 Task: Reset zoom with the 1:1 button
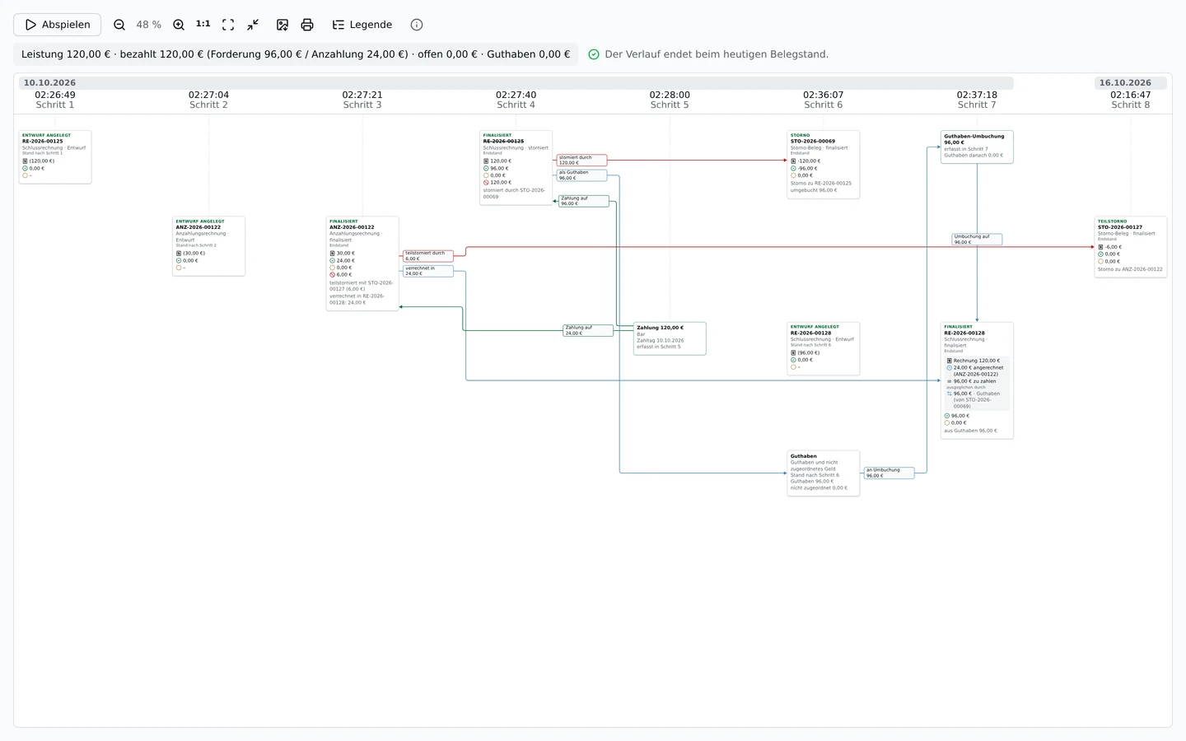click(x=203, y=25)
